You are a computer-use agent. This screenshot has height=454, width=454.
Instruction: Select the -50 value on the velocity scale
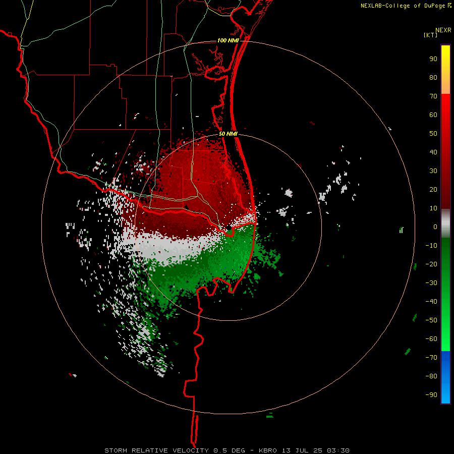[x=431, y=320]
